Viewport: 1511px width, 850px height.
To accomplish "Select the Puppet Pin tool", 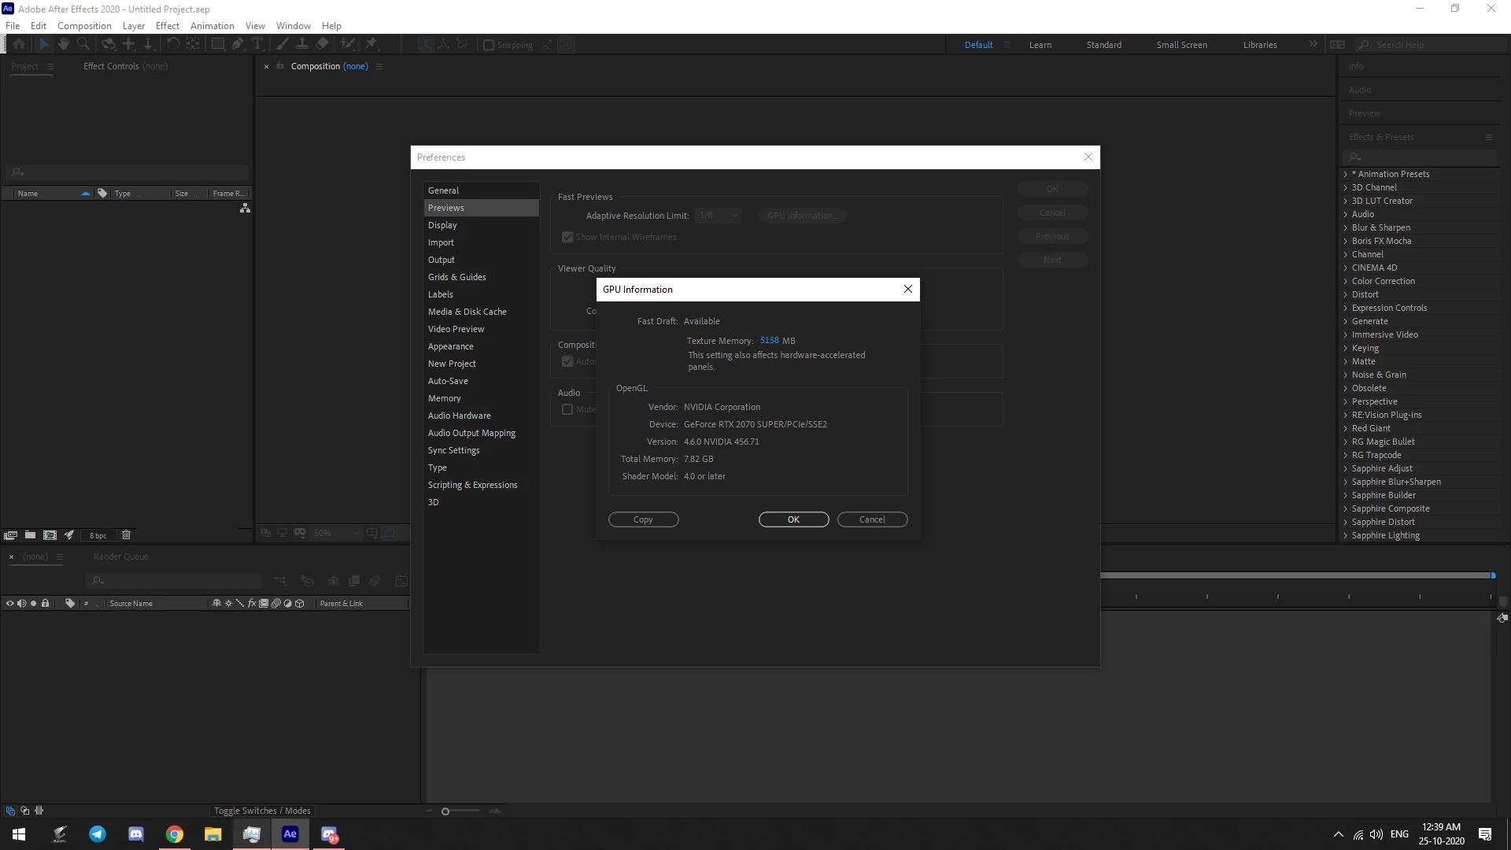I will (371, 44).
